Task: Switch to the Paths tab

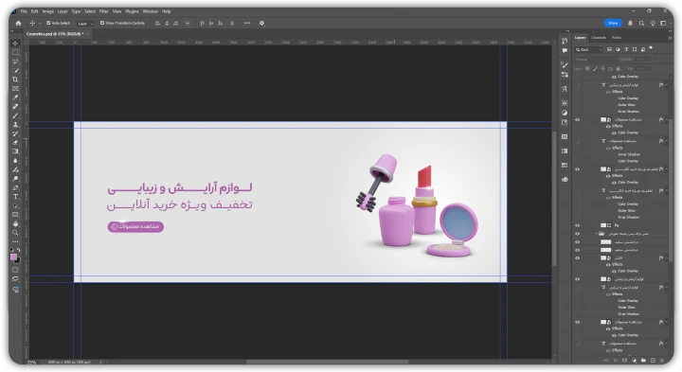Action: coord(617,38)
